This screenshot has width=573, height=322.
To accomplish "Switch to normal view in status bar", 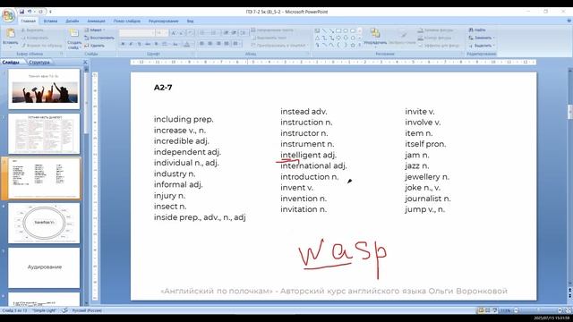I will [x=481, y=310].
